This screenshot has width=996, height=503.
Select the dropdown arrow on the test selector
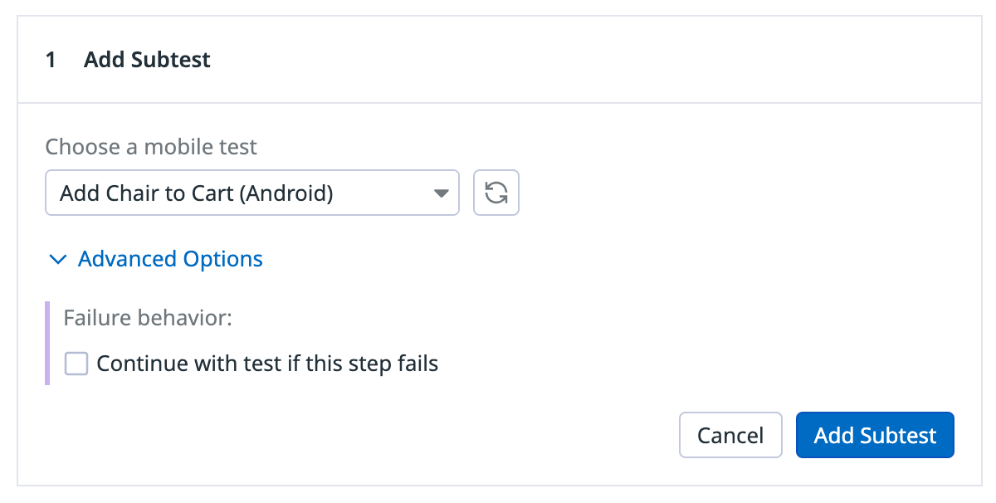coord(442,193)
